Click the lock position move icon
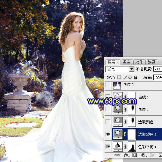 (x=130, y=77)
